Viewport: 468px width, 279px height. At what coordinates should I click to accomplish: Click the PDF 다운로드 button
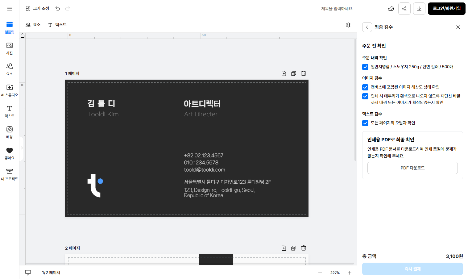[412, 168]
